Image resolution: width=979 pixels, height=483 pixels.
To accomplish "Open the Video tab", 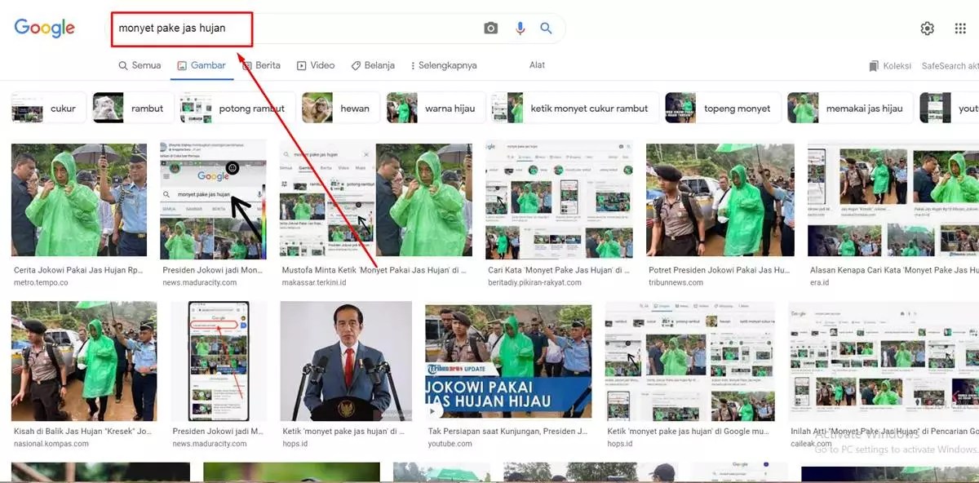I will tap(316, 65).
